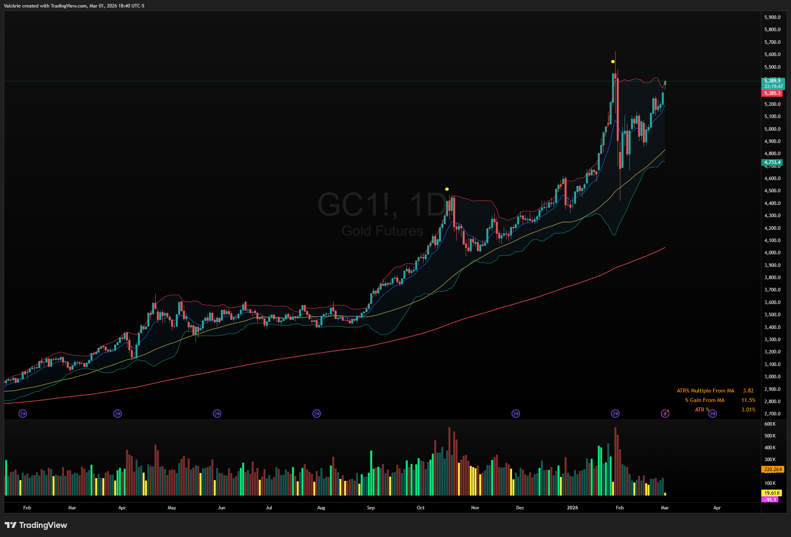Click the % Gain From MA value 11.5%
791x537 pixels.
point(748,400)
